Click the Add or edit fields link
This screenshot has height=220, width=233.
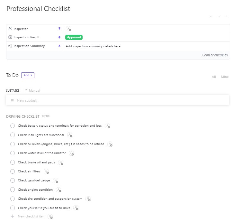[x=214, y=55]
